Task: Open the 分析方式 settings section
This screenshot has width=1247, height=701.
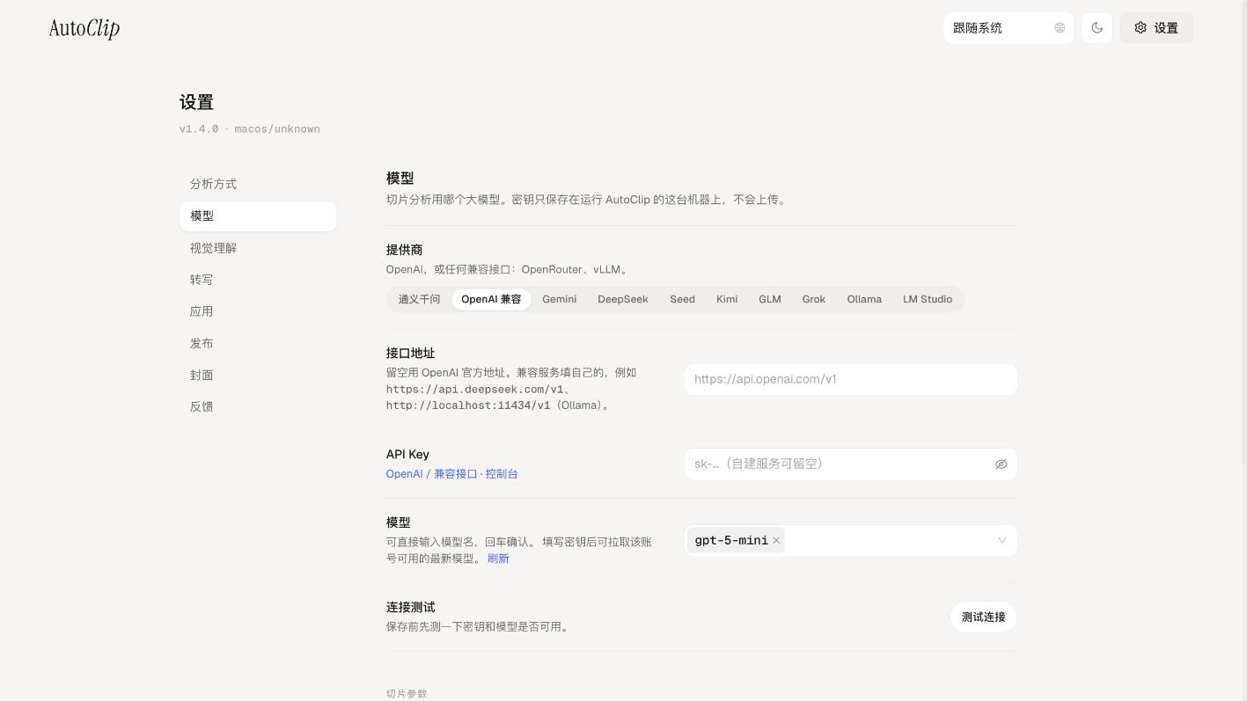Action: (258, 184)
